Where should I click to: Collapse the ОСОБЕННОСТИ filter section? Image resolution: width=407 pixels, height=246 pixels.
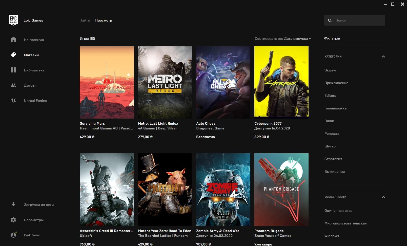[x=384, y=197]
